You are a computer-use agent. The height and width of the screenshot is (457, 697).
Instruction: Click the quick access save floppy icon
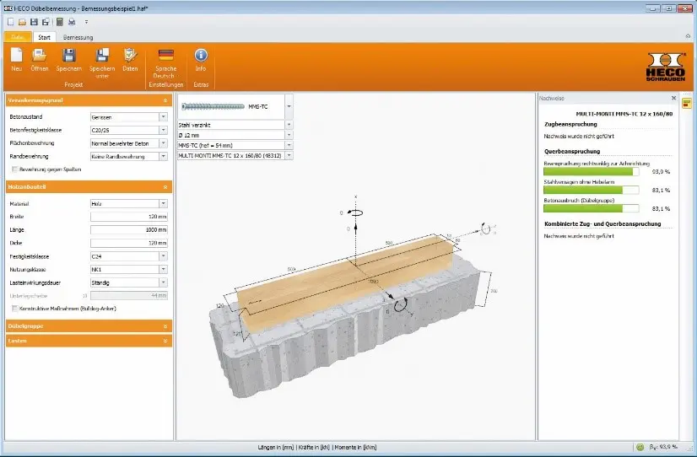point(34,22)
